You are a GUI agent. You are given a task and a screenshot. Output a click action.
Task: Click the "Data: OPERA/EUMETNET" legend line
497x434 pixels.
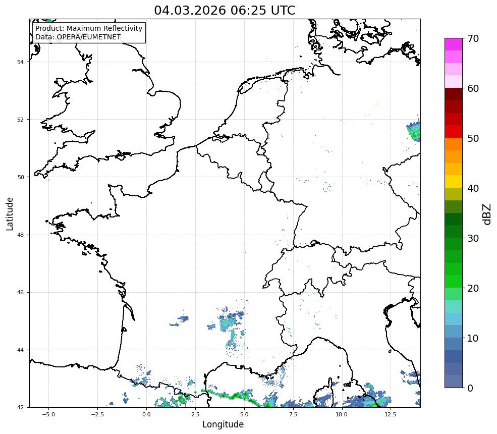78,37
